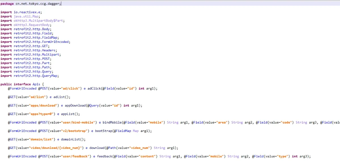
Task: Click the adList method name
Action: pyautogui.click(x=59, y=97)
